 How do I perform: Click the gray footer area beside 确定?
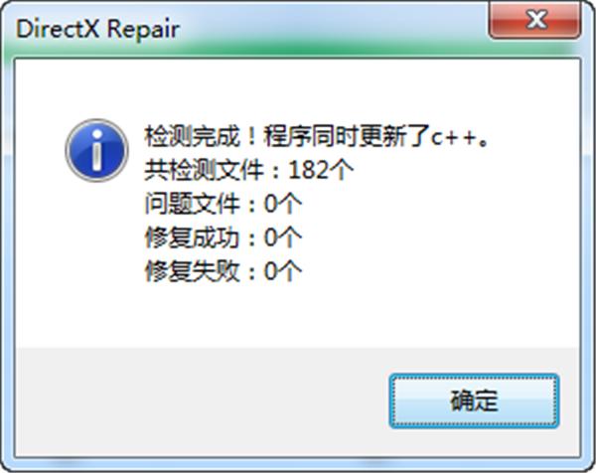202,401
